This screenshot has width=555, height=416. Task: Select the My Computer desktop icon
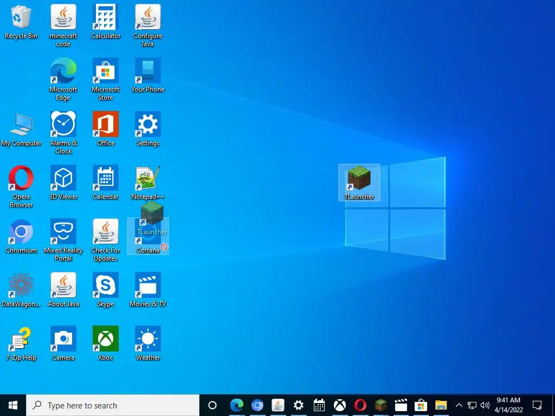[21, 129]
